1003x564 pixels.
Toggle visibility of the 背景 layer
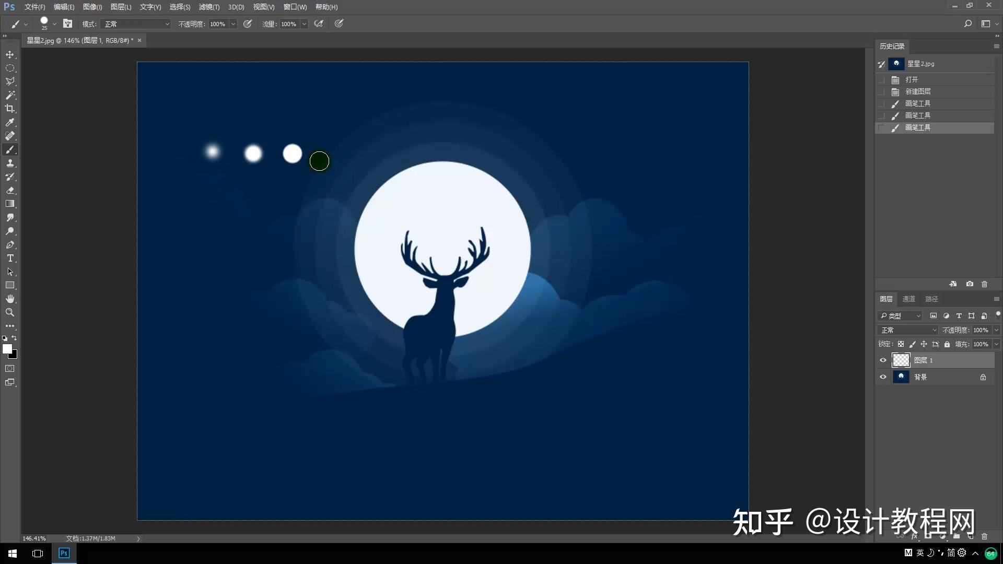(x=883, y=377)
